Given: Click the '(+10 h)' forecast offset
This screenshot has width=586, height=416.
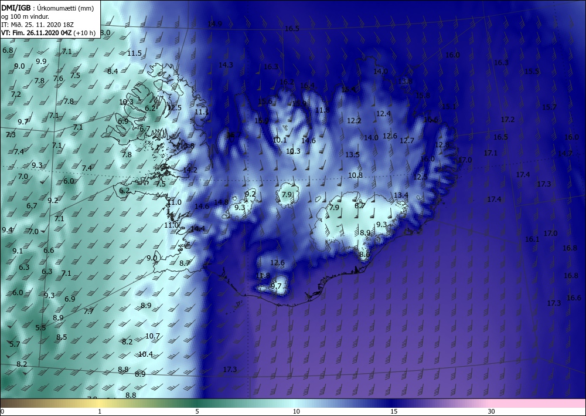Looking at the screenshot, I should 84,33.
